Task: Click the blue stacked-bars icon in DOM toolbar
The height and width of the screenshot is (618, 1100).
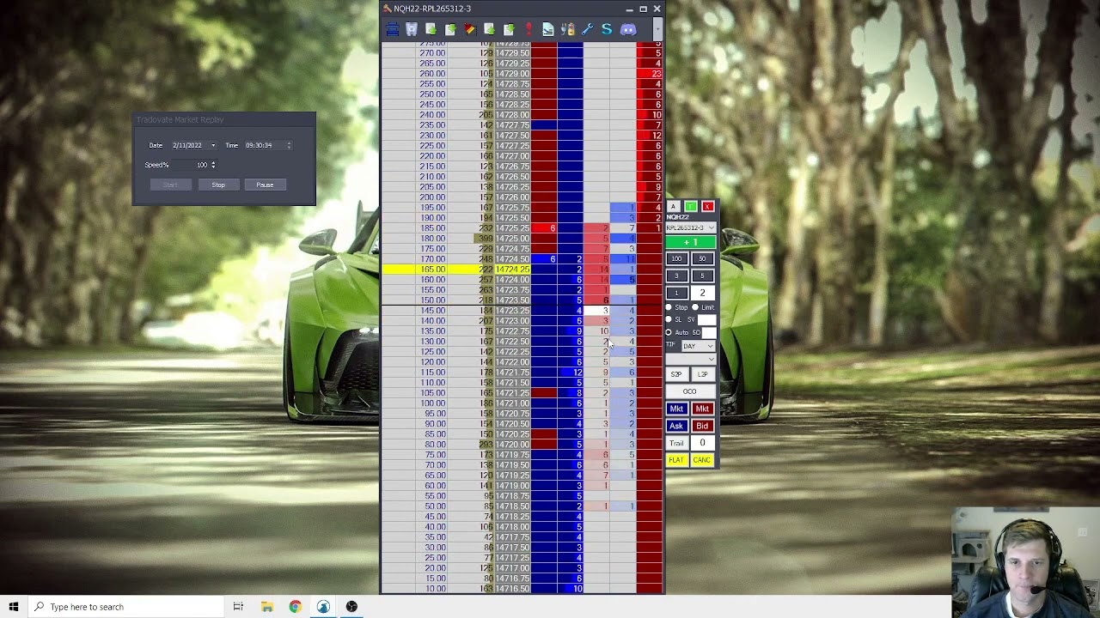Action: tap(392, 30)
